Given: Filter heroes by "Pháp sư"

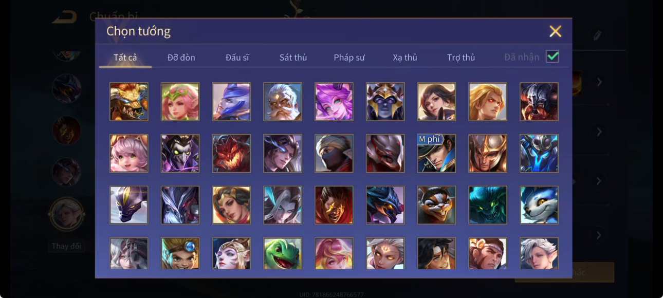Looking at the screenshot, I should pos(349,57).
